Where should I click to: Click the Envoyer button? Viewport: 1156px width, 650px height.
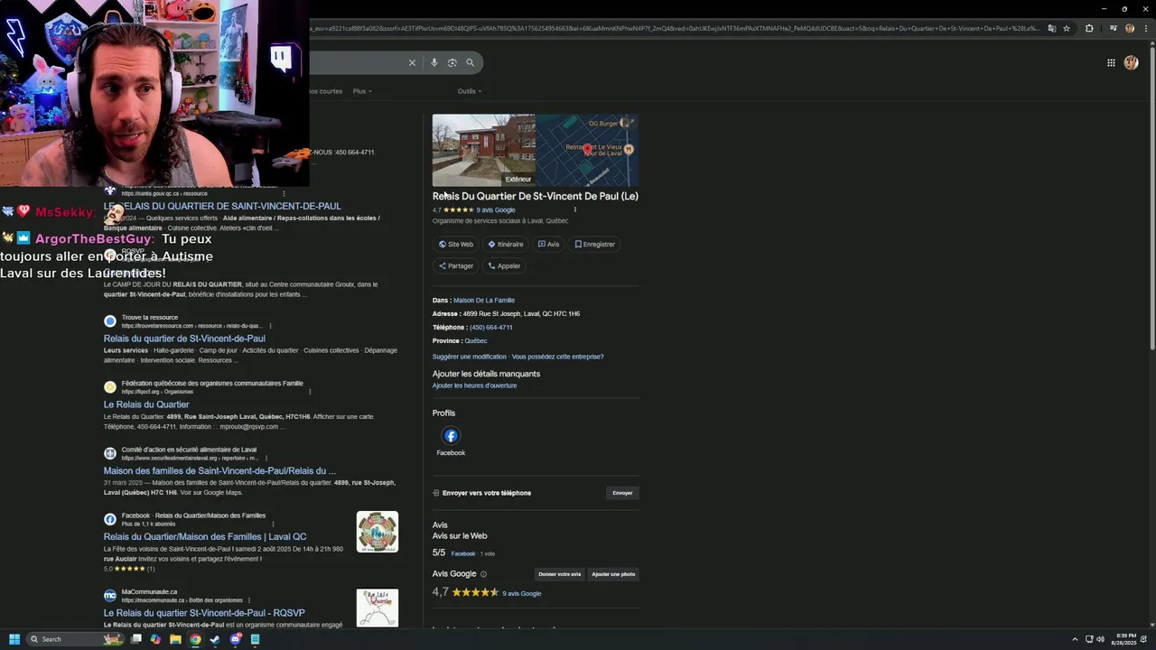click(x=622, y=493)
